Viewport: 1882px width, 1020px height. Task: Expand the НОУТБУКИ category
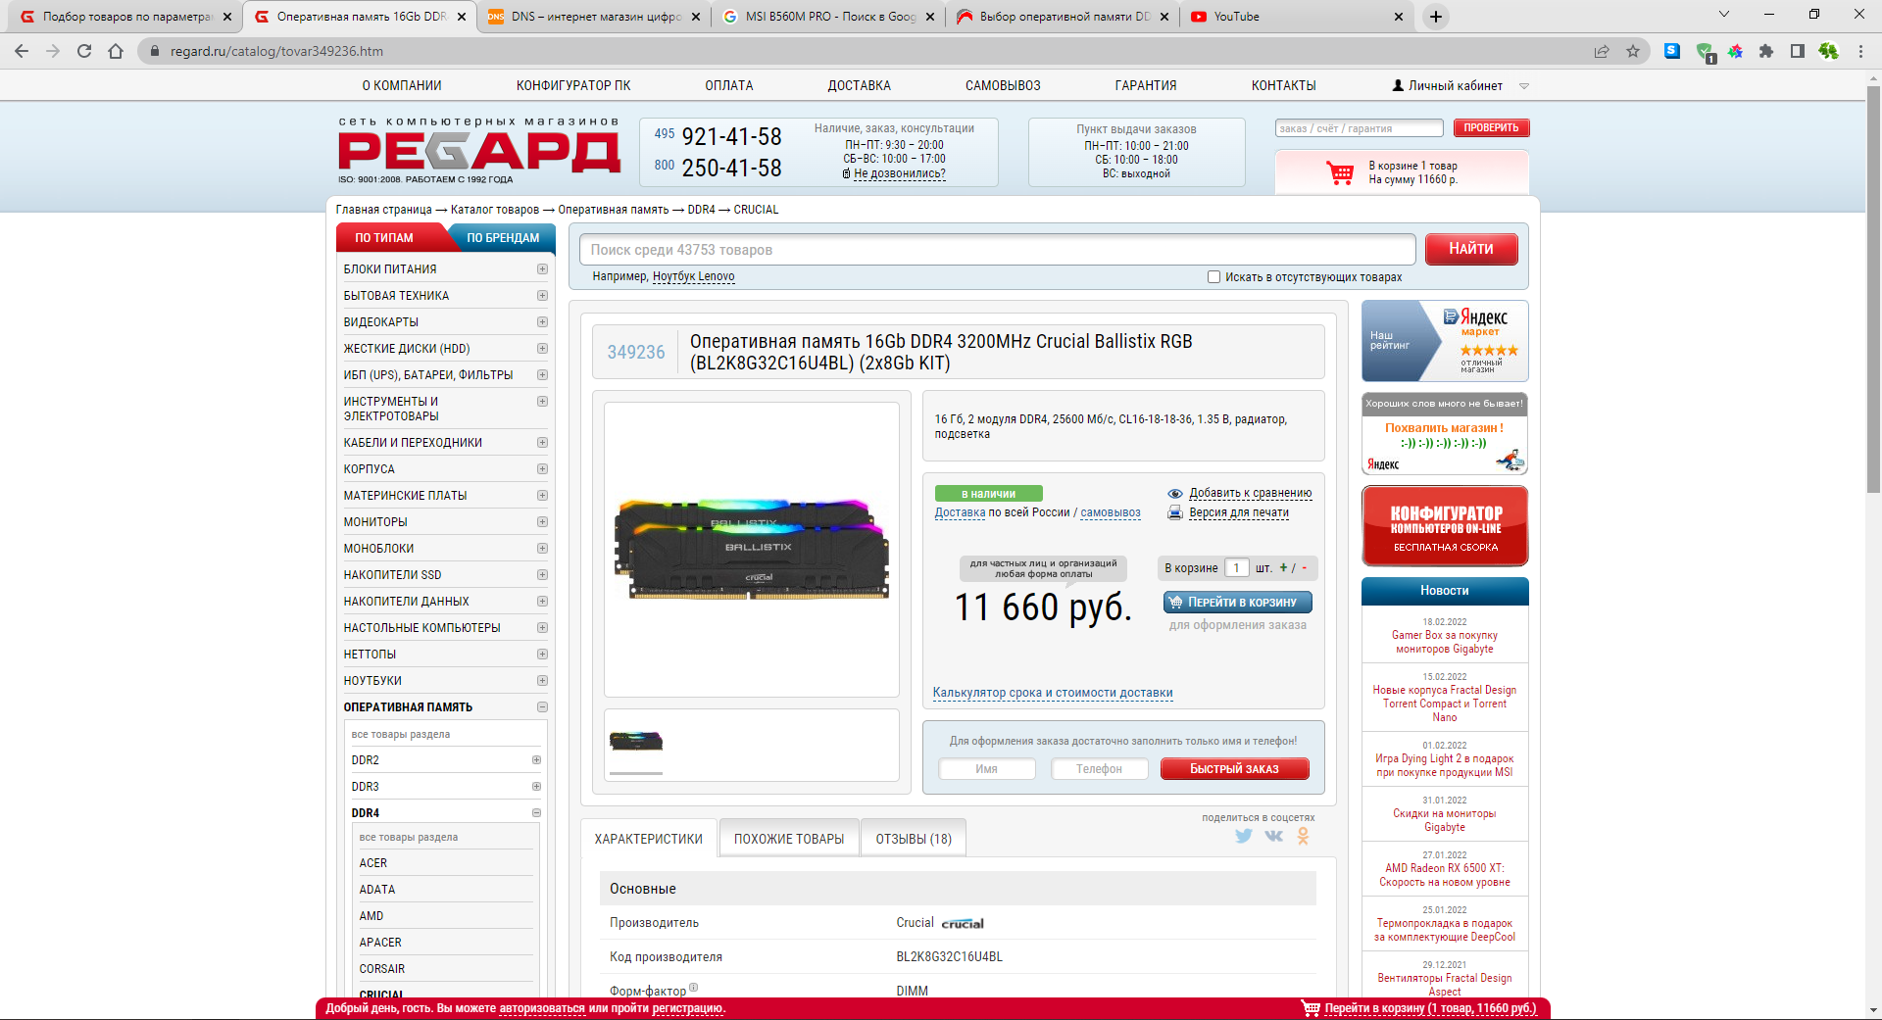[x=542, y=681]
